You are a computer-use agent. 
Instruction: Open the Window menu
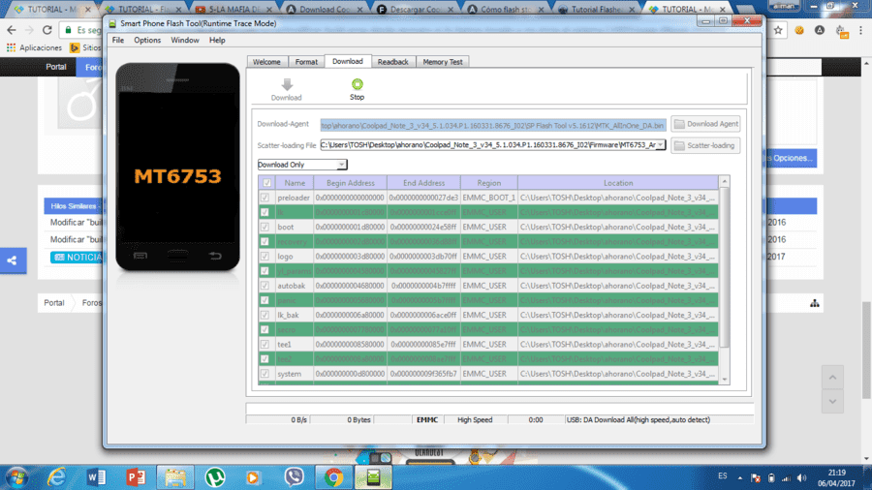pyautogui.click(x=185, y=40)
